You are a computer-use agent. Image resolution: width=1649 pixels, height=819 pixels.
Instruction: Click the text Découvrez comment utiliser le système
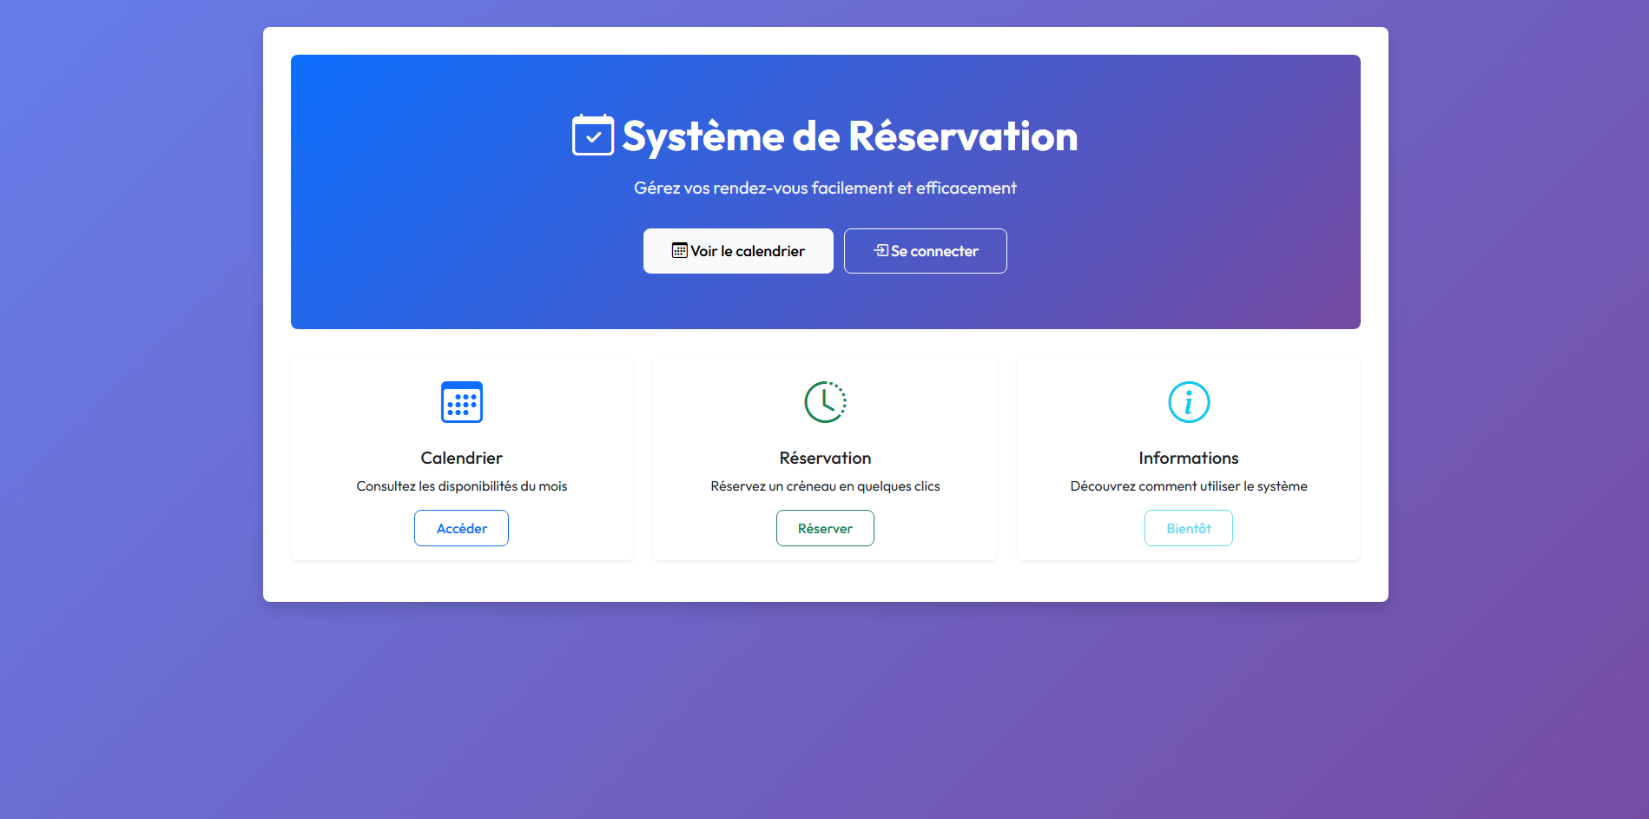pos(1188,486)
